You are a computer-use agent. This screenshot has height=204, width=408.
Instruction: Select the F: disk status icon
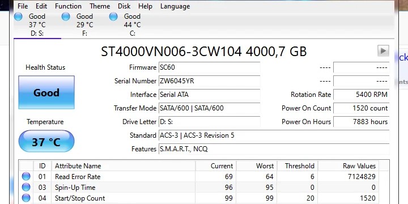click(x=66, y=16)
